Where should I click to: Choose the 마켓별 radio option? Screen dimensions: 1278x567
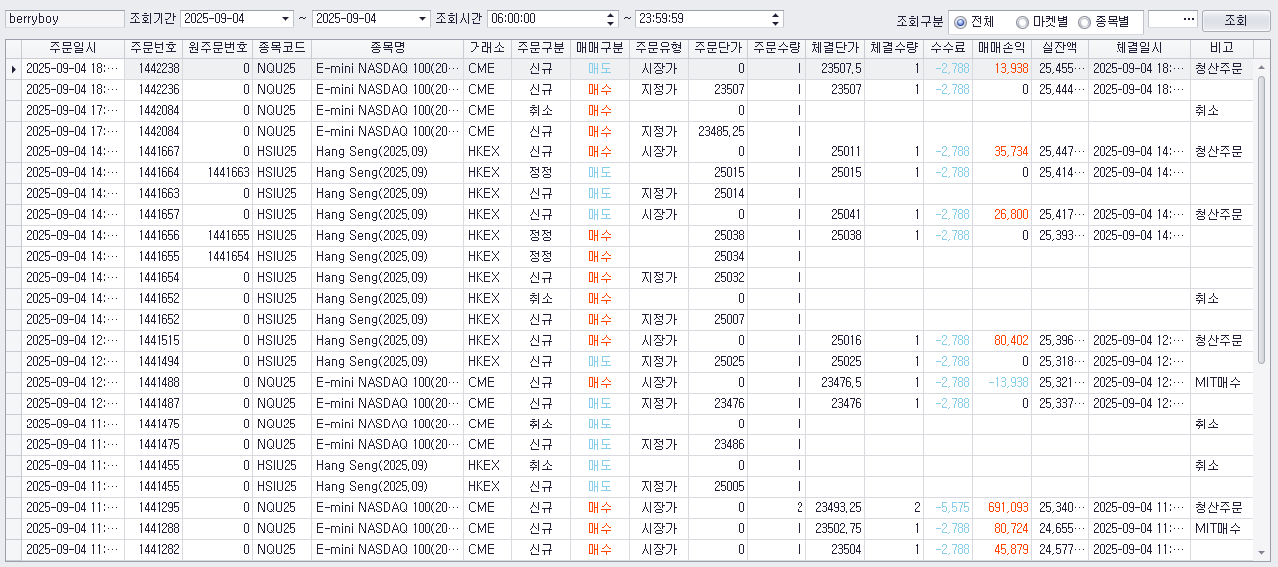(1042, 21)
